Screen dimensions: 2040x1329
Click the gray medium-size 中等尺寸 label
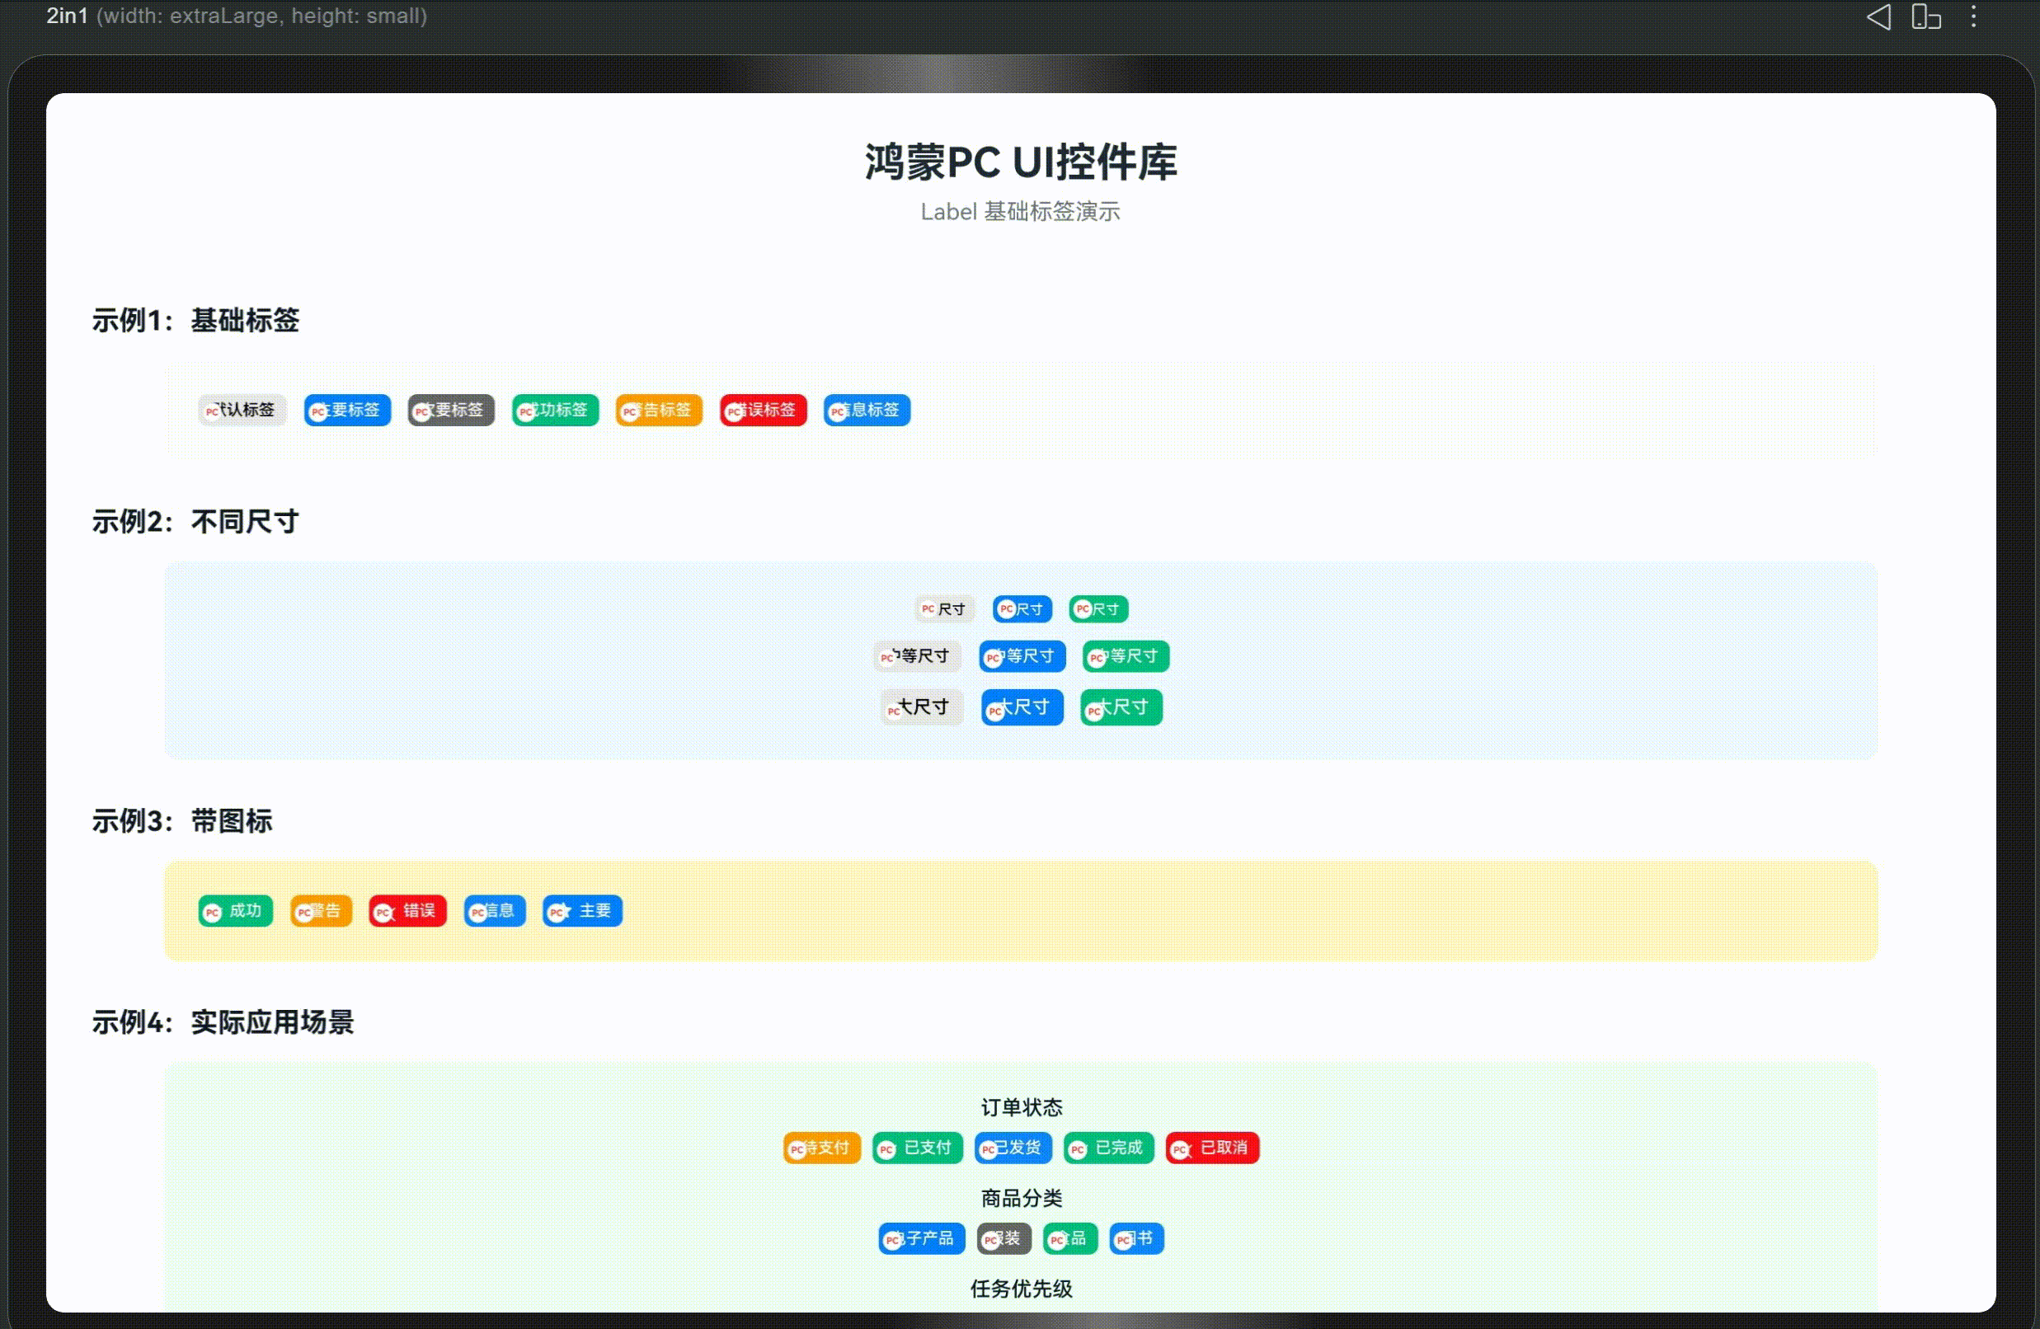point(916,655)
